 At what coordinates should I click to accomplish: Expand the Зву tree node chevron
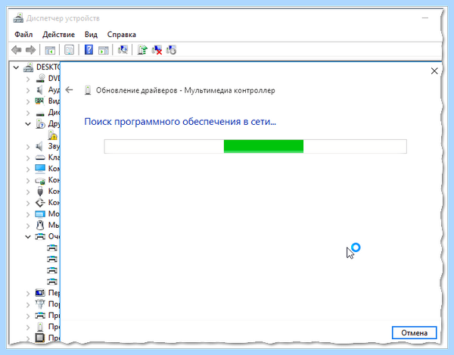[x=28, y=147]
